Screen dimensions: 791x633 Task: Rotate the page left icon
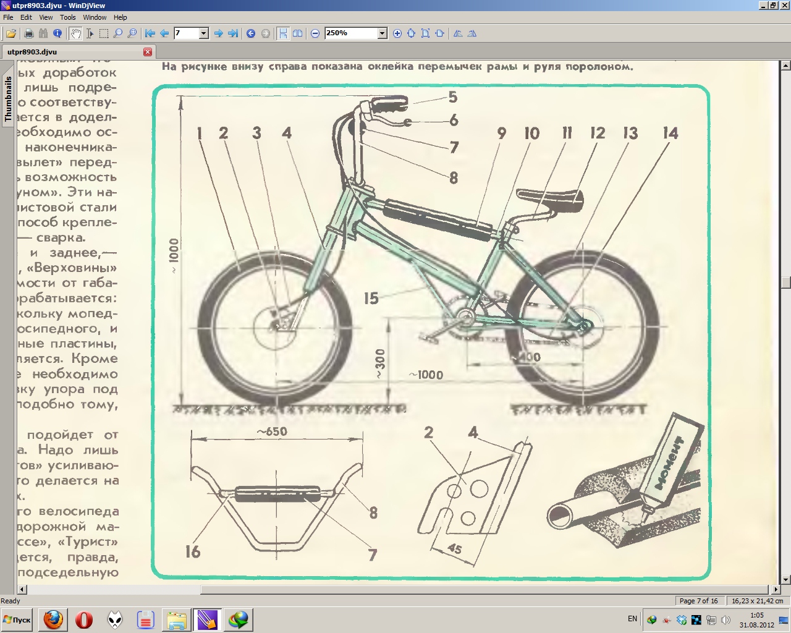[458, 33]
